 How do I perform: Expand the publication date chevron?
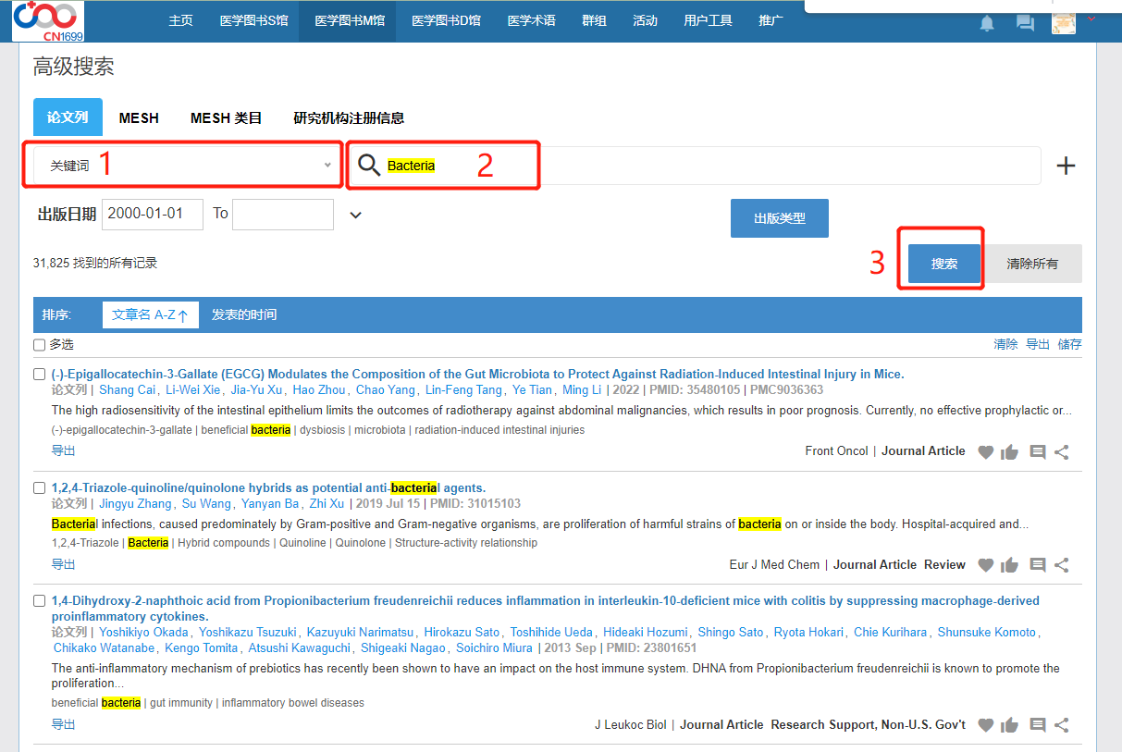click(355, 216)
